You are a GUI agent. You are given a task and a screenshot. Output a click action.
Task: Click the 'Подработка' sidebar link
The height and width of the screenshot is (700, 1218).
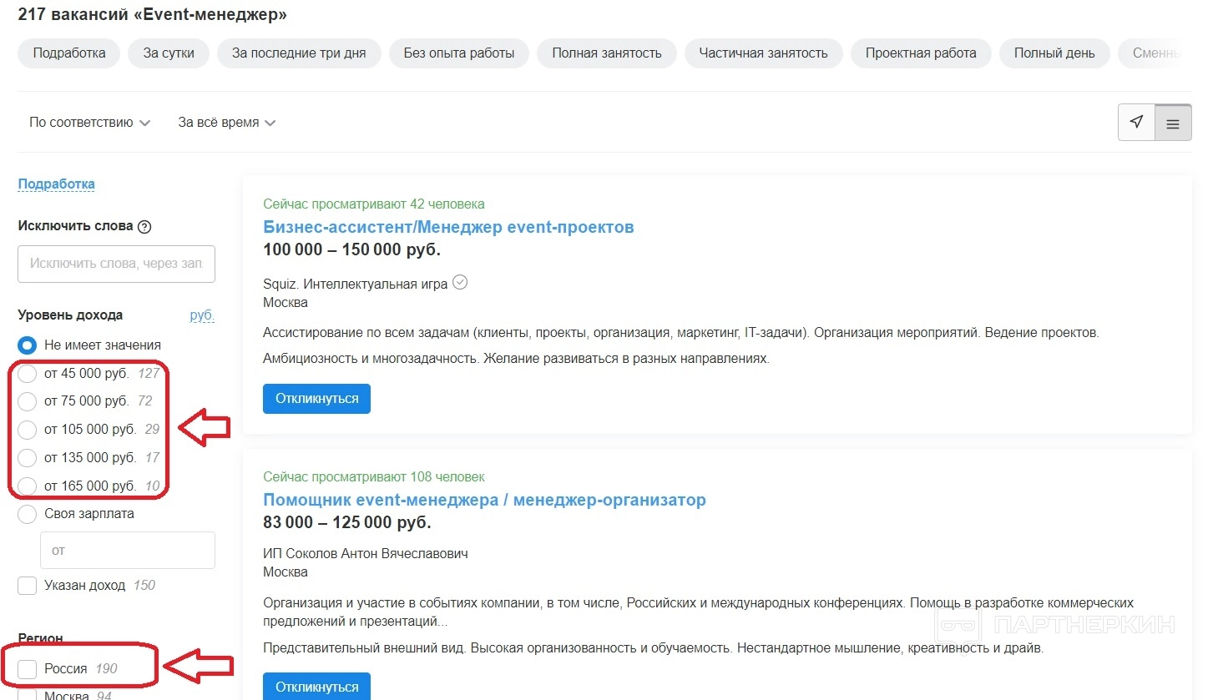pyautogui.click(x=56, y=184)
